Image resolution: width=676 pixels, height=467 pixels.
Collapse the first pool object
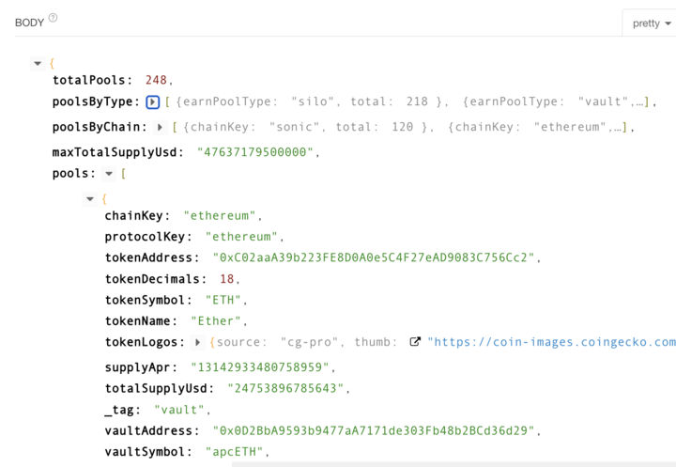90,199
